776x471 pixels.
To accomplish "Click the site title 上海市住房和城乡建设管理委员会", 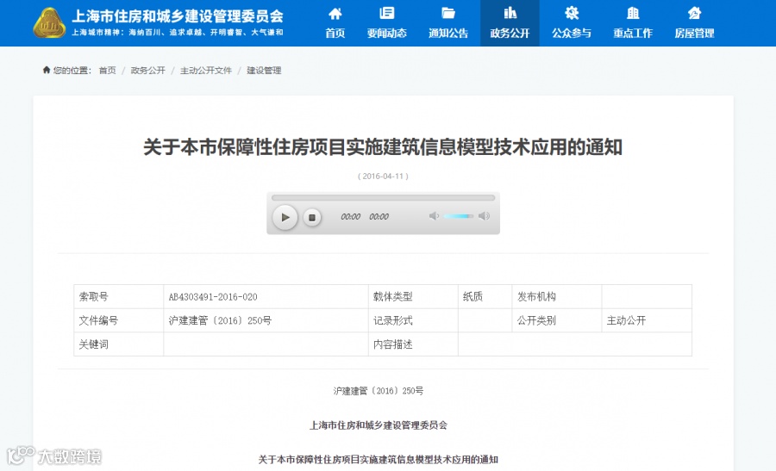I will (178, 16).
